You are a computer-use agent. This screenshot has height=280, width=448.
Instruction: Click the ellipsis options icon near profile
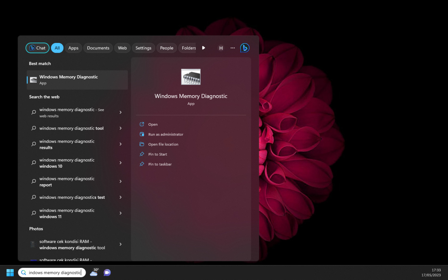[233, 48]
